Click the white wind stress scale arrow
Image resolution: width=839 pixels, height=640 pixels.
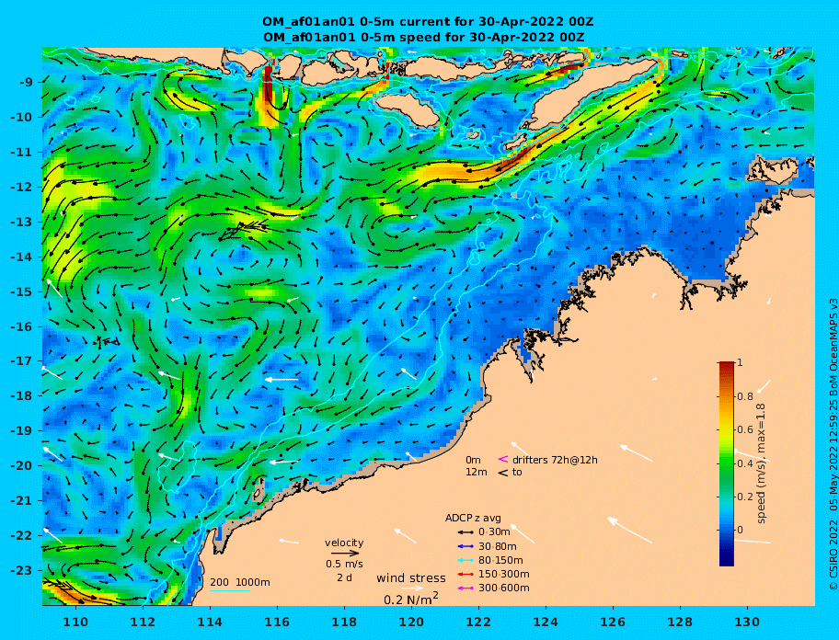[x=412, y=589]
